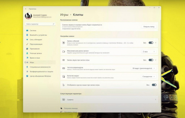This screenshot has height=118, width=185.
Task: Click the Центр обновления Windows icon
Action: click(27, 76)
